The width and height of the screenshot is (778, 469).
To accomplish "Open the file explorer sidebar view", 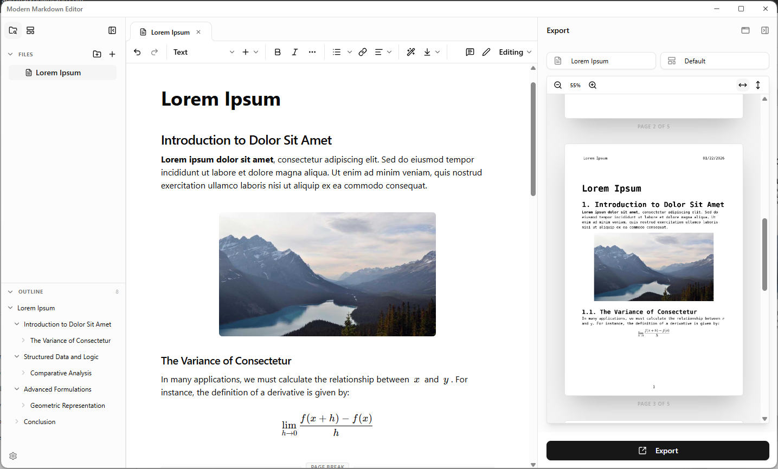I will 13,30.
